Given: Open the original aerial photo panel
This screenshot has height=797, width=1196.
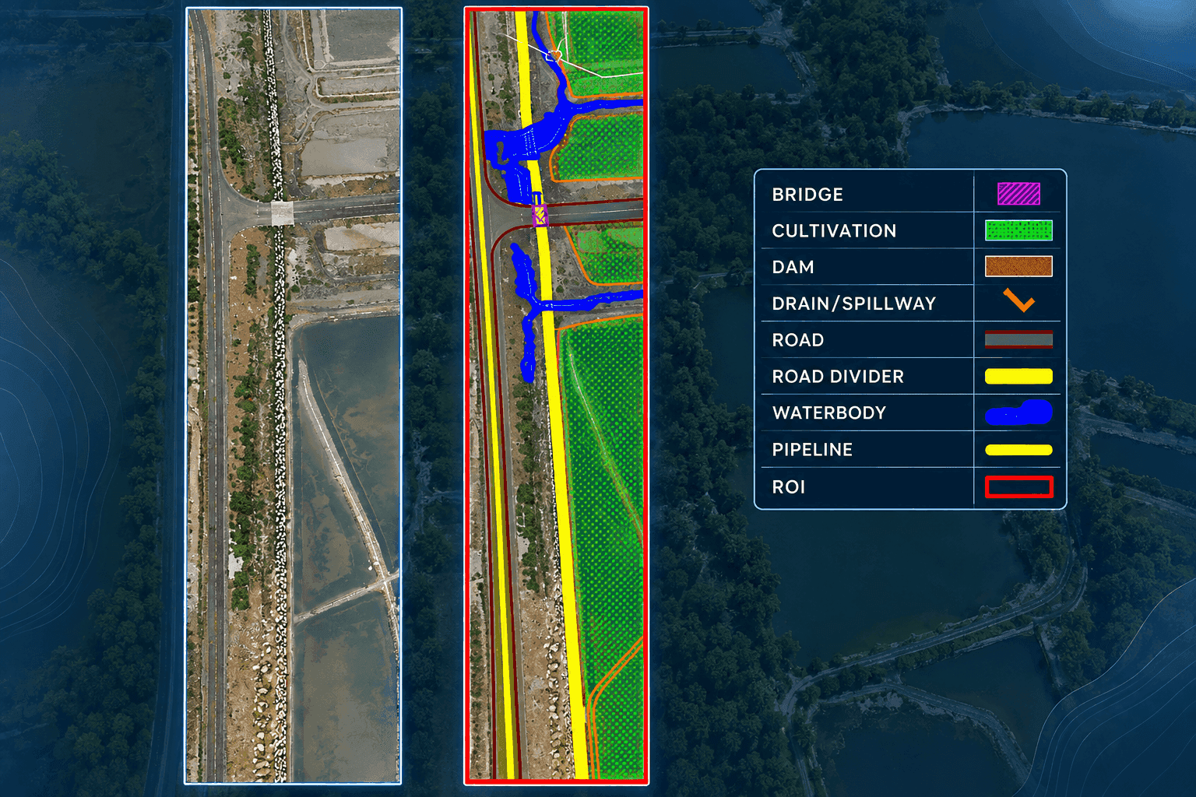Looking at the screenshot, I should coord(293,395).
